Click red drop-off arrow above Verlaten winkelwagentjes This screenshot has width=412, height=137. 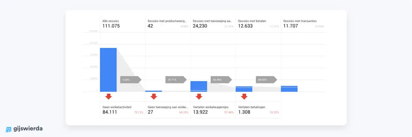tap(199, 97)
